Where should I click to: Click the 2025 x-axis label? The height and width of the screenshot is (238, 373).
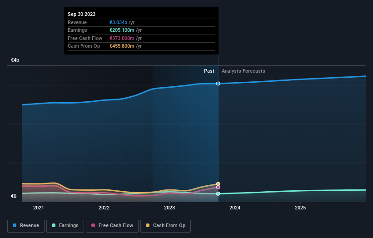pyautogui.click(x=300, y=208)
